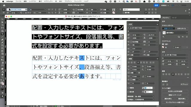Screen dimensions: 191x107
Task: Enable the 囲み罫 border checkbox
Action: point(128,92)
